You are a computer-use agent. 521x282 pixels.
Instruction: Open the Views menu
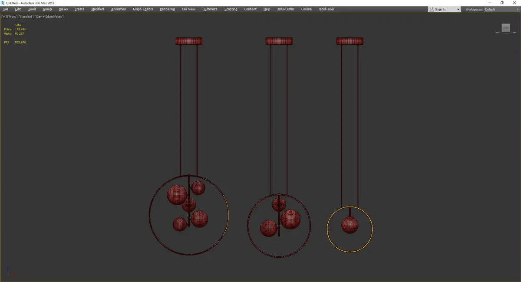pos(63,9)
